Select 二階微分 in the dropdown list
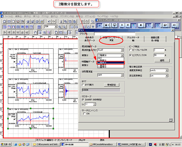Image resolution: width=182 pixels, height=147 pixels. [x=111, y=63]
